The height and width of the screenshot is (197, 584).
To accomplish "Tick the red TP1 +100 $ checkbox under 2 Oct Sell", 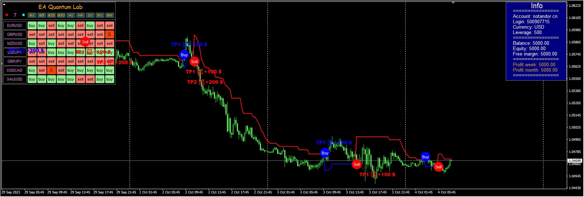I will [200, 72].
